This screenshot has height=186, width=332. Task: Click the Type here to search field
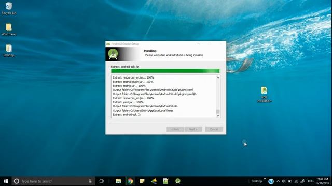(x=53, y=181)
